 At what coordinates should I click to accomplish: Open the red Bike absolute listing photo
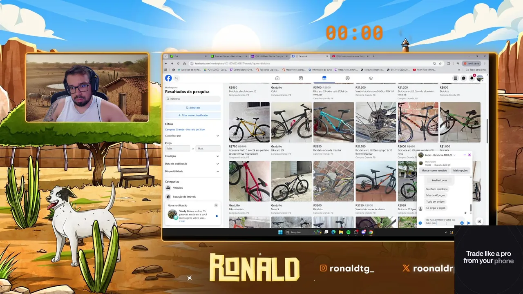point(249,181)
